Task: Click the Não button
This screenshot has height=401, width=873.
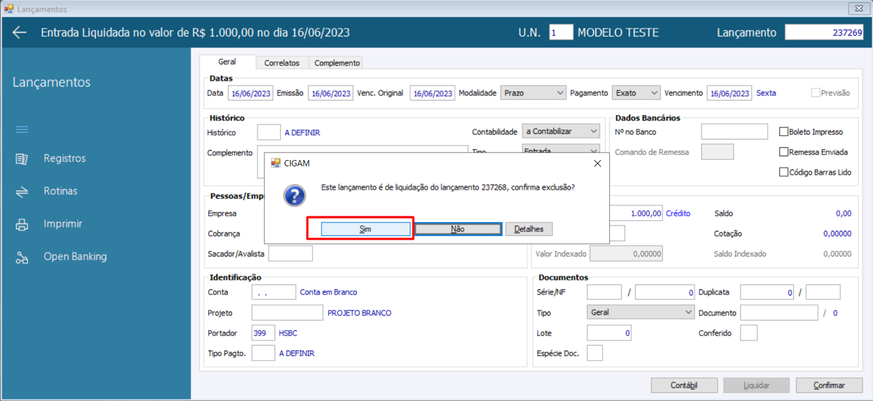Action: (458, 229)
